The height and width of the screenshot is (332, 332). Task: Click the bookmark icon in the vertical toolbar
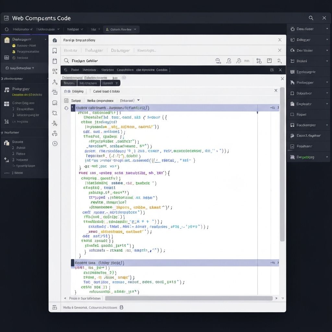point(54,51)
